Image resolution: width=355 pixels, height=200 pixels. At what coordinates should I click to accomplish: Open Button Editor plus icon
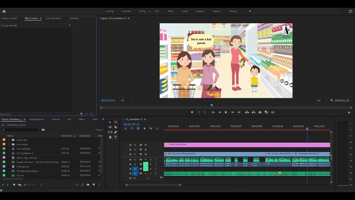[x=349, y=112]
